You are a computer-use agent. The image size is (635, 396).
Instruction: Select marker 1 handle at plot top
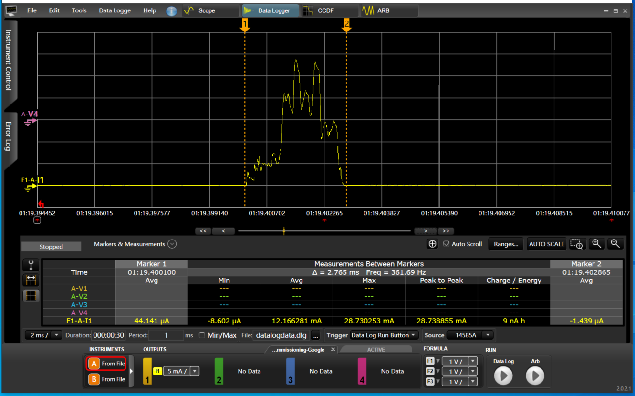click(x=245, y=26)
